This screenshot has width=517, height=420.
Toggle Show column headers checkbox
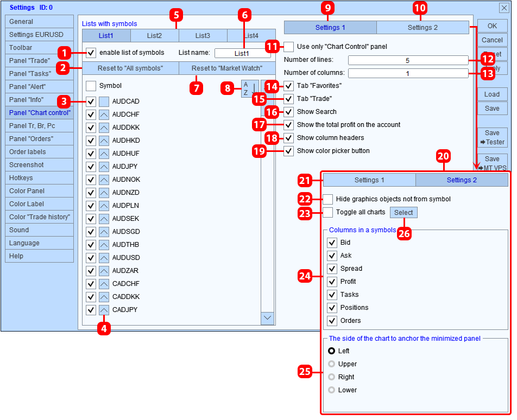(x=288, y=138)
